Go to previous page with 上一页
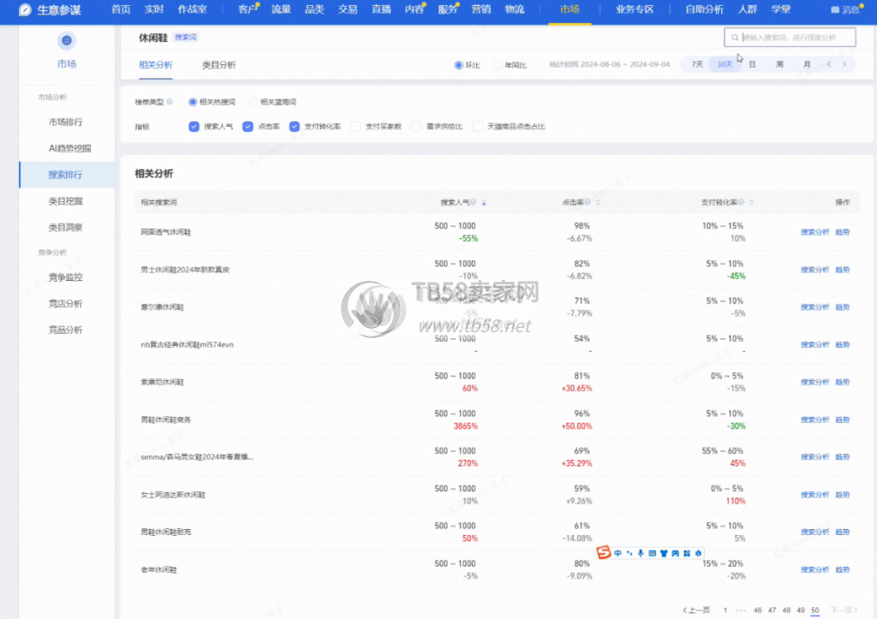The image size is (877, 619). (696, 610)
